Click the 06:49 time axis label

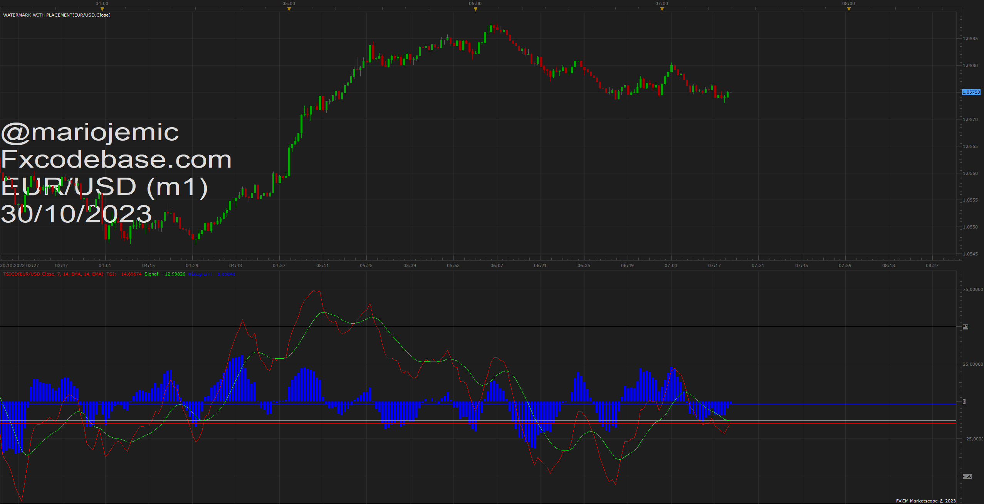pos(627,265)
